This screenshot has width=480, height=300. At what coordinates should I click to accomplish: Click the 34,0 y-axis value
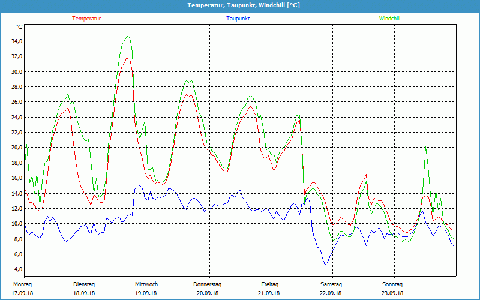(17, 41)
